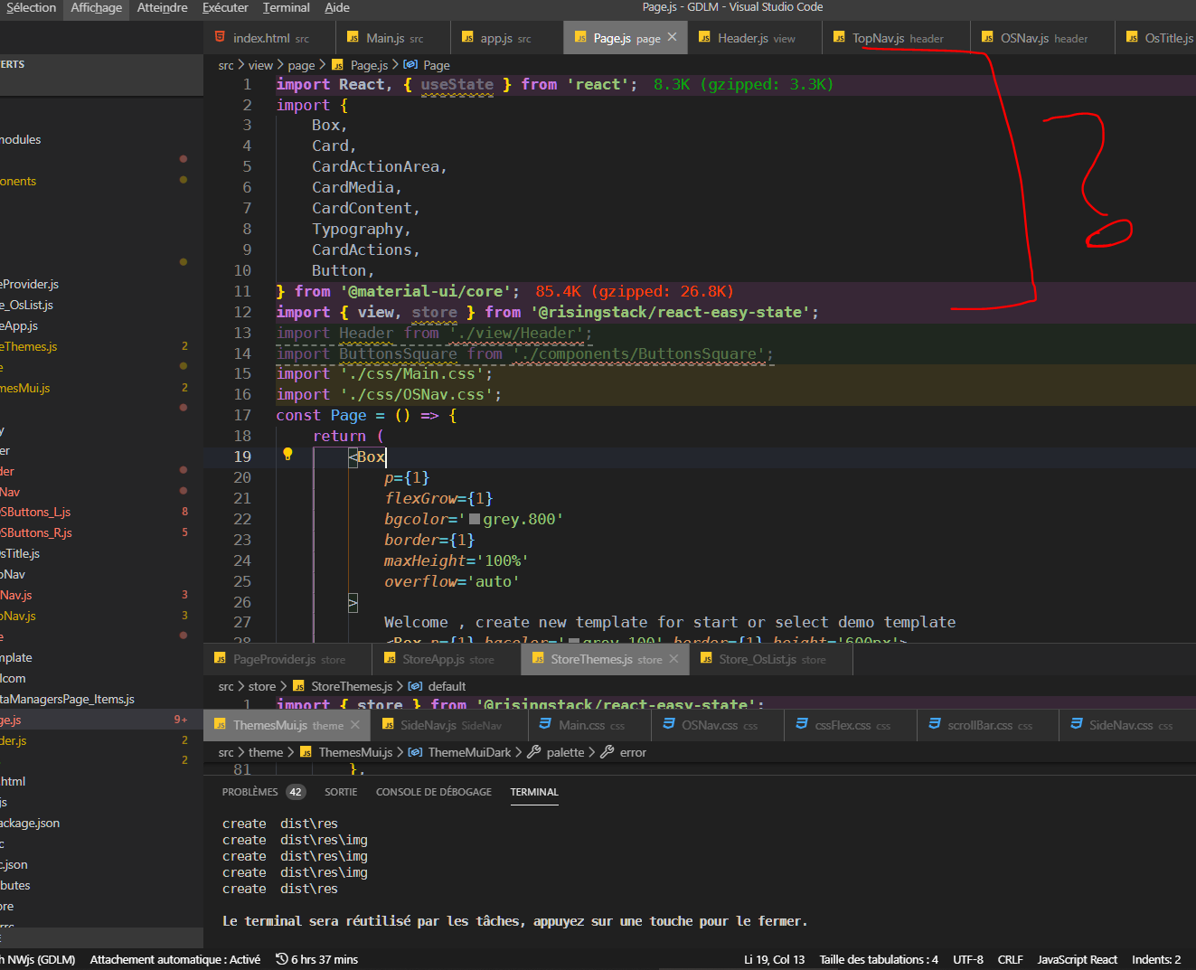Click the CSS icon on the Main.css tab

click(545, 724)
